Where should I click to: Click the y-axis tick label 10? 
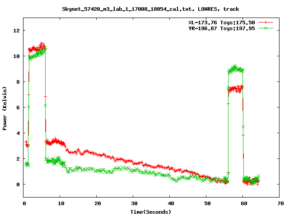pyautogui.click(x=16, y=56)
